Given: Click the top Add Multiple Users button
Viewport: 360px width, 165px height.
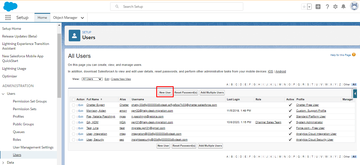Looking at the screenshot, I should (212, 93).
